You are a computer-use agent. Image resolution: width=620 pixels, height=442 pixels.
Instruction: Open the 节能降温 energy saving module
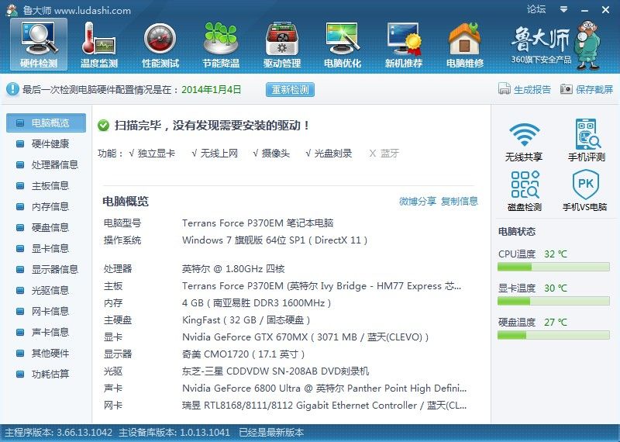tap(221, 45)
